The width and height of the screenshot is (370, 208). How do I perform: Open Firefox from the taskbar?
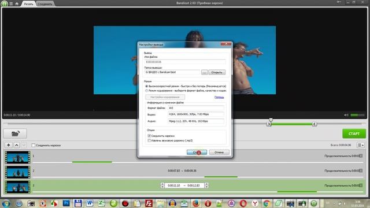coord(196,203)
